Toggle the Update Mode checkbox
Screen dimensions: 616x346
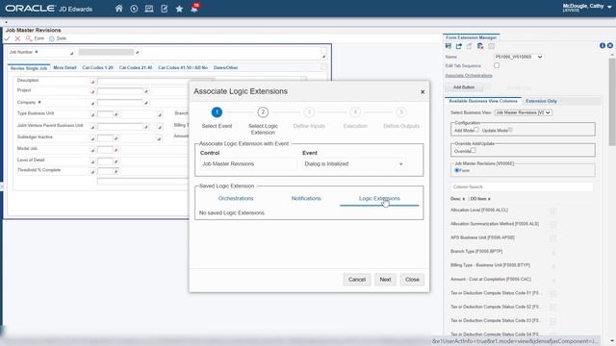click(x=510, y=130)
